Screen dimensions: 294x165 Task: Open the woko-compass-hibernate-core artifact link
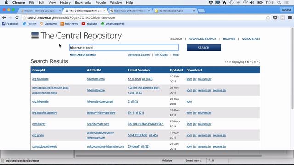[x=105, y=147]
